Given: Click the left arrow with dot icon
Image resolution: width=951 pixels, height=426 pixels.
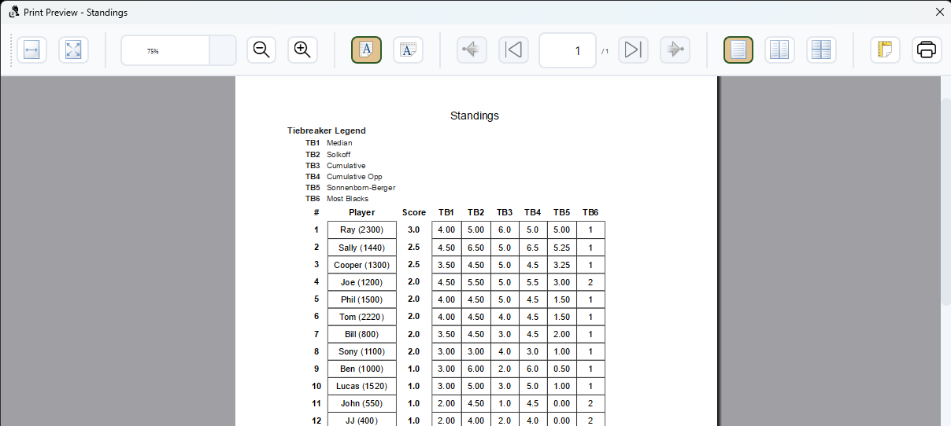Looking at the screenshot, I should tap(472, 50).
